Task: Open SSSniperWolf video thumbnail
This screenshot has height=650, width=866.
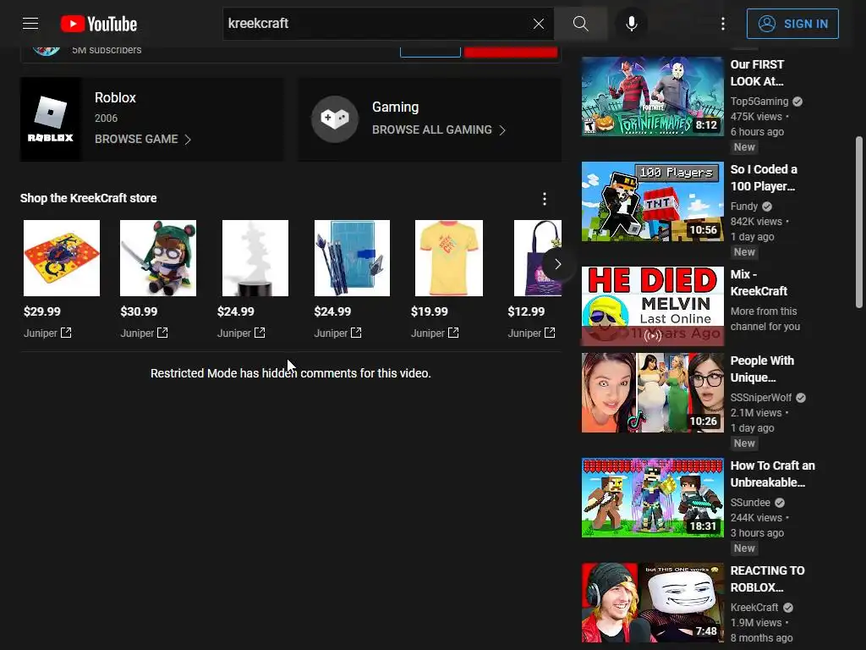Action: (652, 393)
